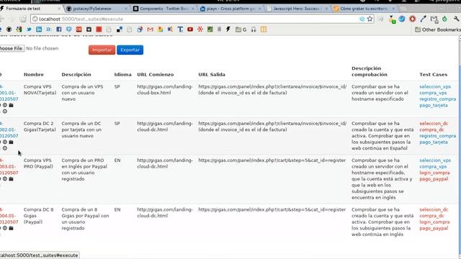Image resolution: width=461 pixels, height=259 pixels.
Task: Open compra_dc link in Compra DC 8 Gigas (Paypal) row
Action: point(431,216)
